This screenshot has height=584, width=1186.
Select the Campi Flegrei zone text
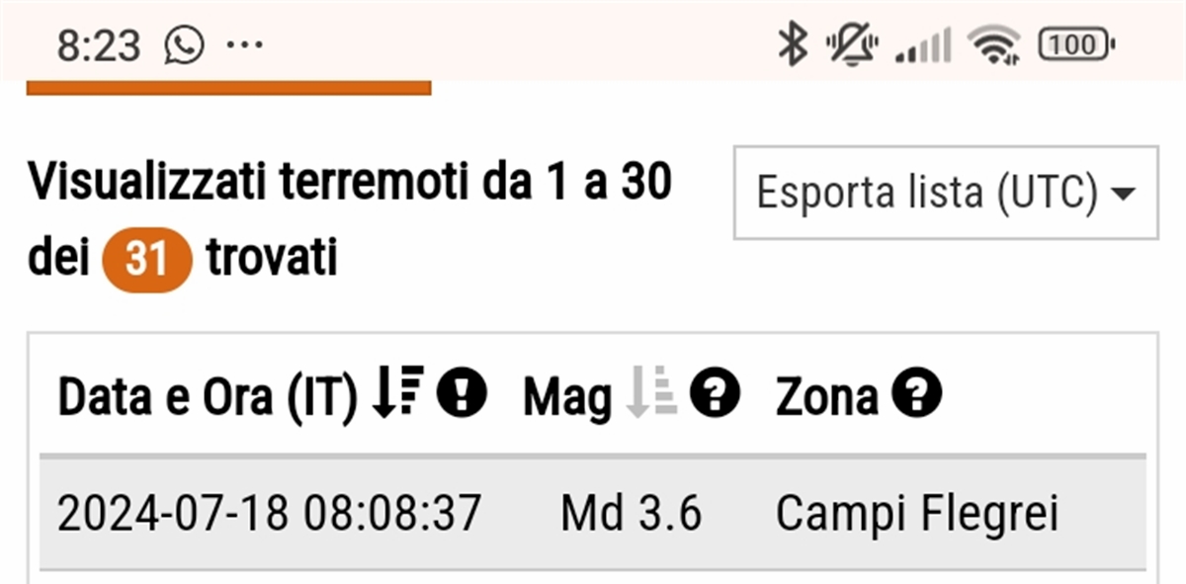click(916, 514)
